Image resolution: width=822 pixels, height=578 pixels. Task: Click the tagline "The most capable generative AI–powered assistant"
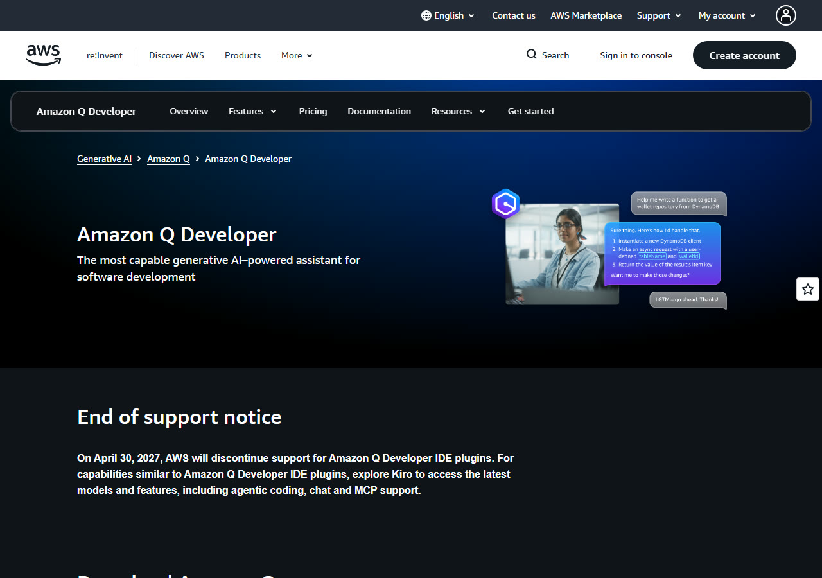tap(218, 268)
